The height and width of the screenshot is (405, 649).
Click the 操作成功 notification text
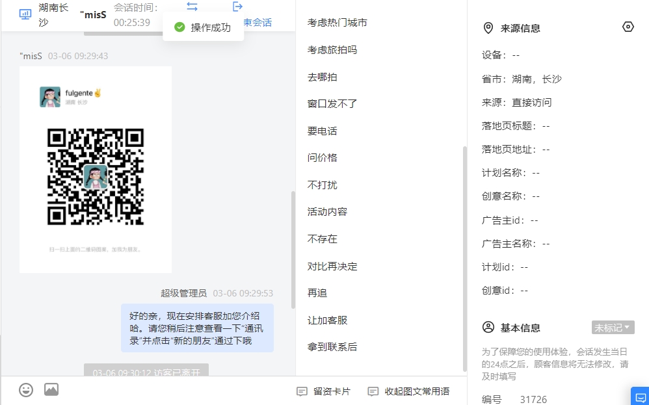pyautogui.click(x=211, y=28)
